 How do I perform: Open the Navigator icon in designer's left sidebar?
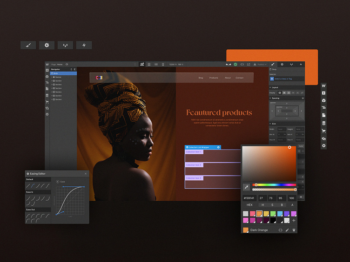click(47, 83)
